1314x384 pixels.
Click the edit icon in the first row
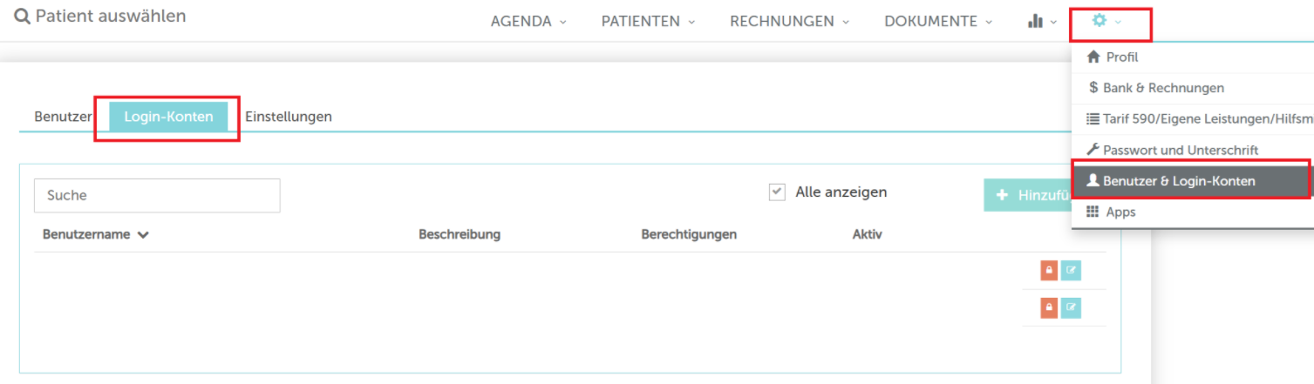(1072, 271)
